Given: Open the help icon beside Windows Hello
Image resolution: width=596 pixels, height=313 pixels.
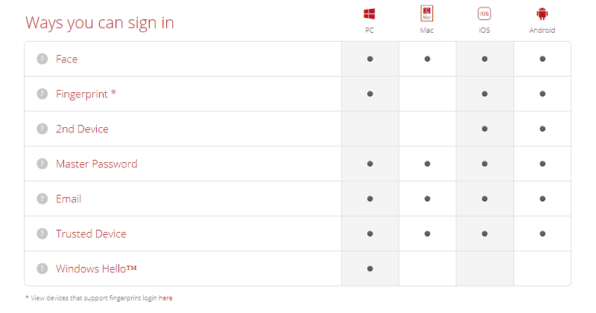Looking at the screenshot, I should (42, 268).
